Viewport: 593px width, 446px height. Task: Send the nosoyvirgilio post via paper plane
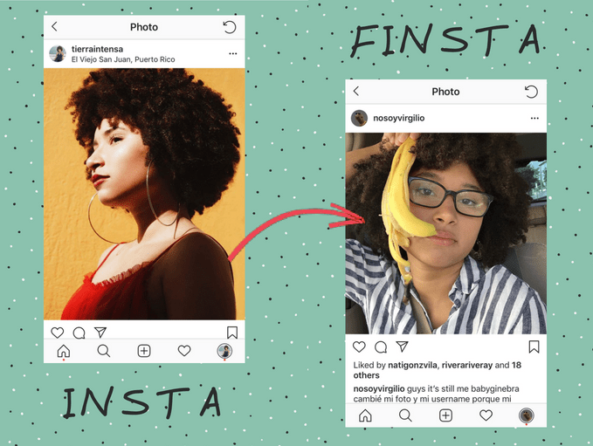click(402, 347)
